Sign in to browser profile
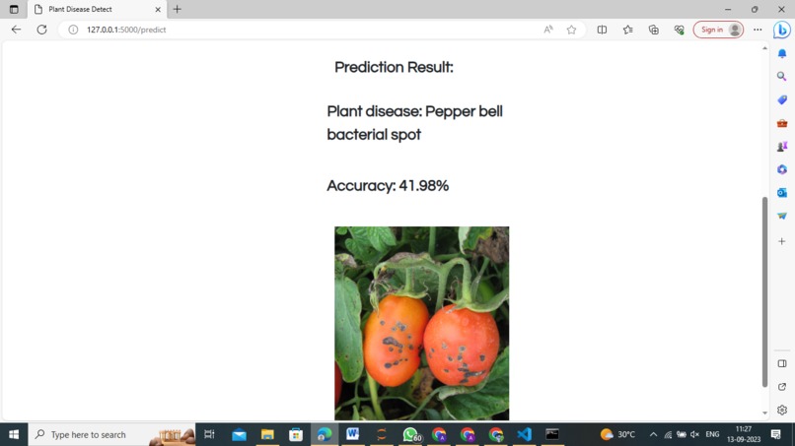This screenshot has width=795, height=446. (718, 30)
